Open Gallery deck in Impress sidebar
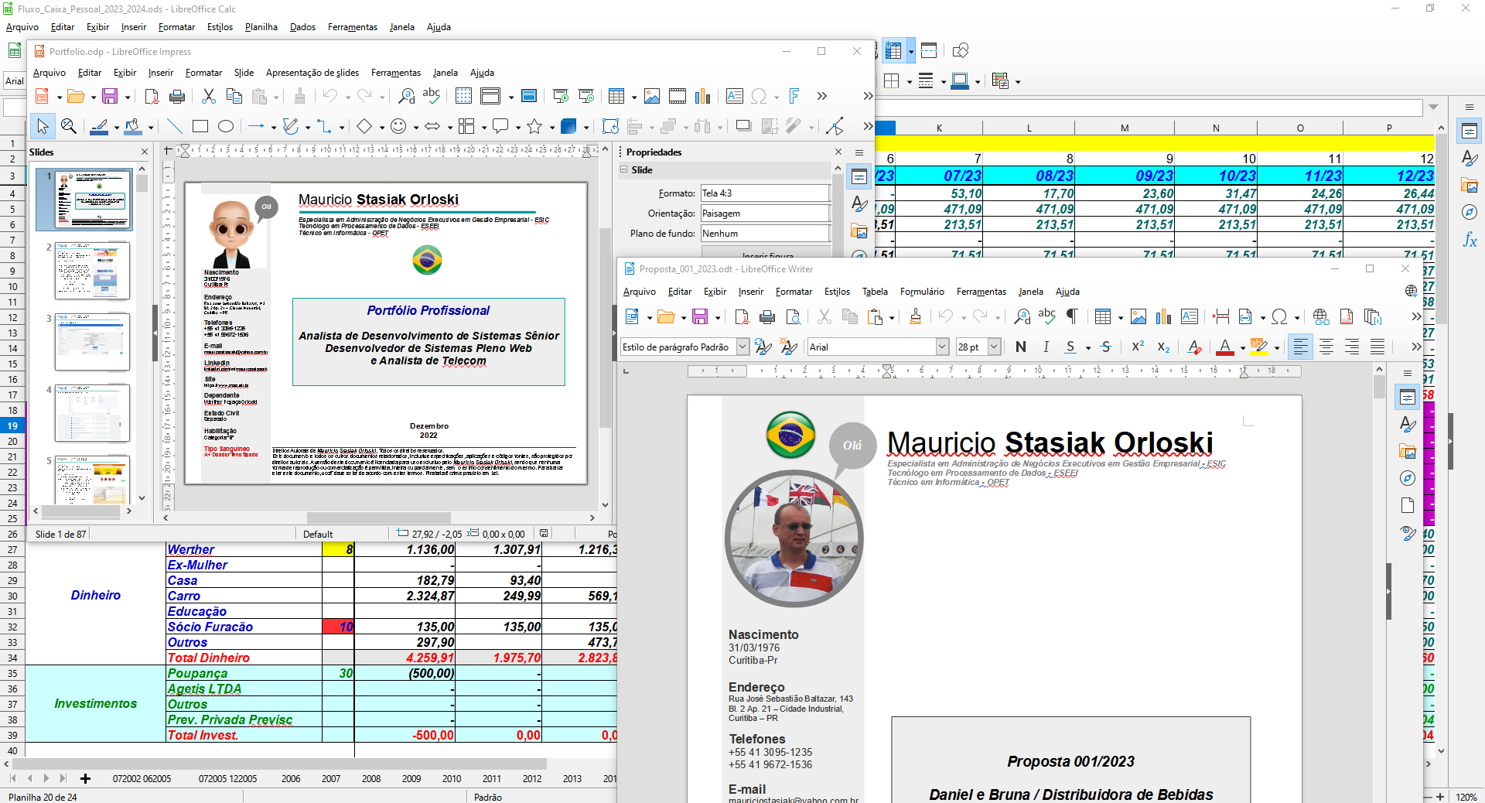Screen dimensions: 1485x803 pyautogui.click(x=859, y=231)
